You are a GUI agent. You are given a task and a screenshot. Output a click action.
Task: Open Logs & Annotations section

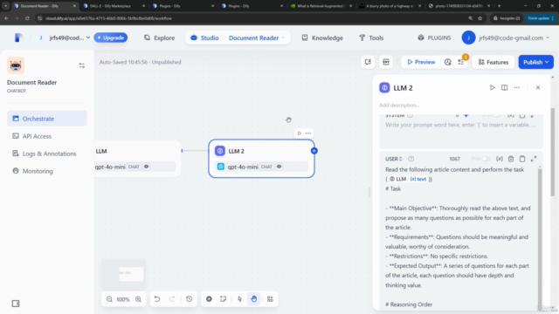point(46,154)
